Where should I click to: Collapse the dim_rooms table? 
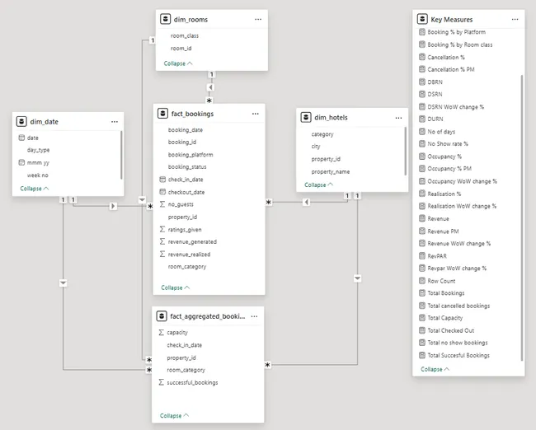(178, 63)
